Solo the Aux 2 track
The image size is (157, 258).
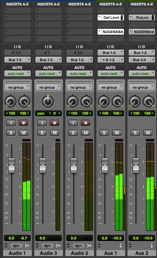[x=135, y=133]
